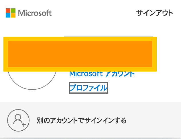Click the person silhouette inside the circle
The height and width of the screenshot is (139, 181).
click(18, 119)
